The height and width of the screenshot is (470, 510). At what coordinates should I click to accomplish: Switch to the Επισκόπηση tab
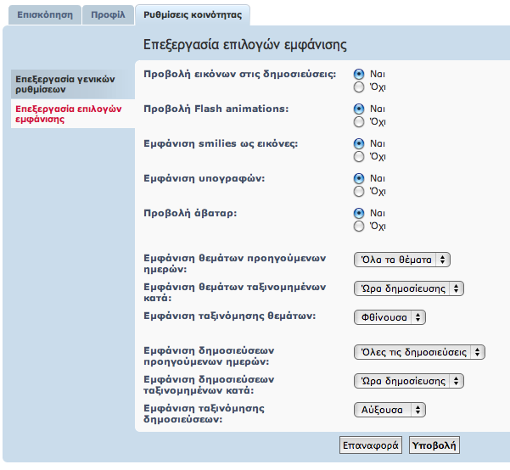pos(43,14)
